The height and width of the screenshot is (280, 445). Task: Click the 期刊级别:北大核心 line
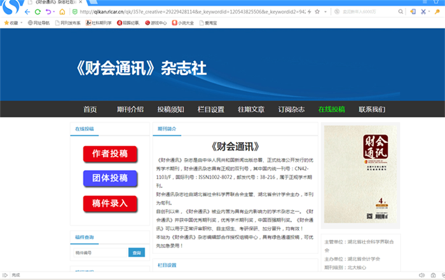click(345, 267)
